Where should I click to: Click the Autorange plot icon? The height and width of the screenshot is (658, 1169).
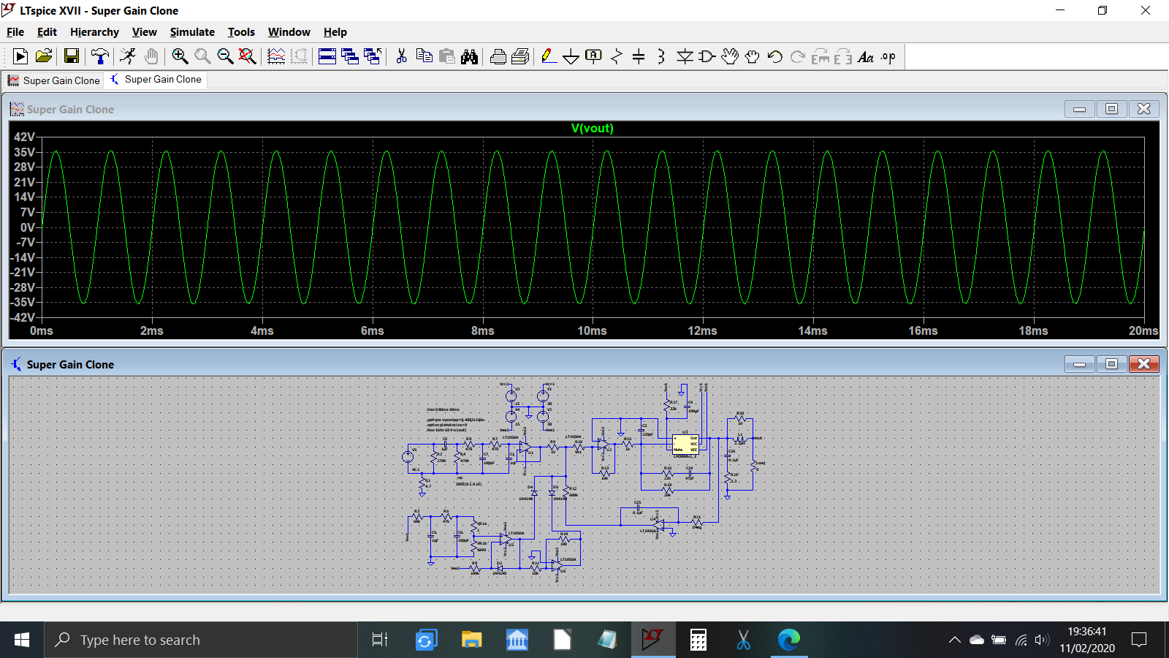276,56
